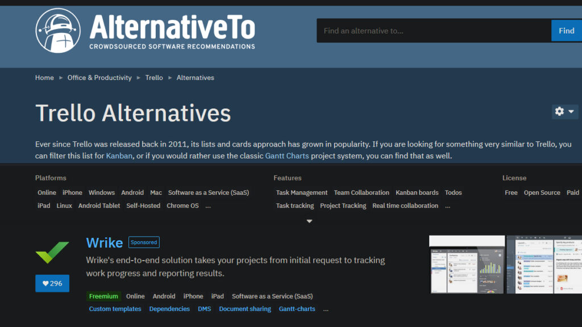Image resolution: width=582 pixels, height=327 pixels.
Task: Click Wrike's Android platform tag
Action: pyautogui.click(x=164, y=296)
